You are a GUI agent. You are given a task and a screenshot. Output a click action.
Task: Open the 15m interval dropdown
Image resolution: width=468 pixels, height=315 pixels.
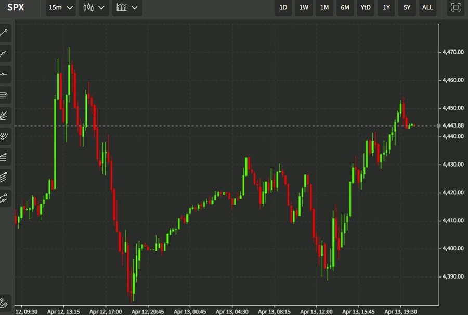tap(61, 7)
